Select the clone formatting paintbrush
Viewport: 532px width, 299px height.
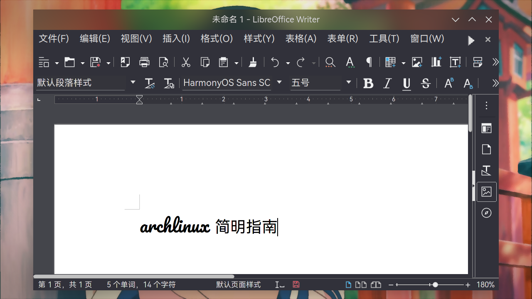253,62
